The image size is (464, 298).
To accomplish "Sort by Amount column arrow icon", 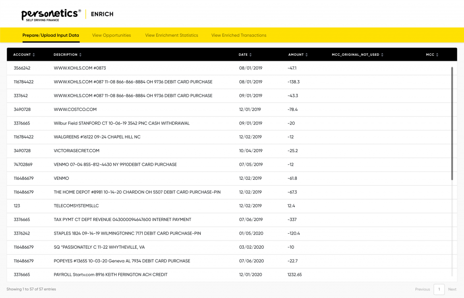I will coord(307,55).
